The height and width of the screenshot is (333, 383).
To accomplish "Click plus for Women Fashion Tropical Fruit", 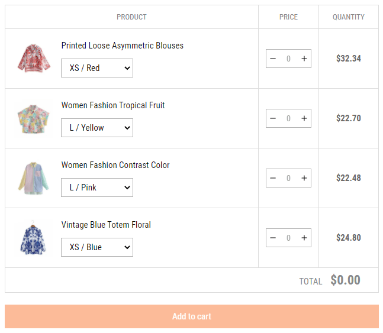I will point(304,118).
